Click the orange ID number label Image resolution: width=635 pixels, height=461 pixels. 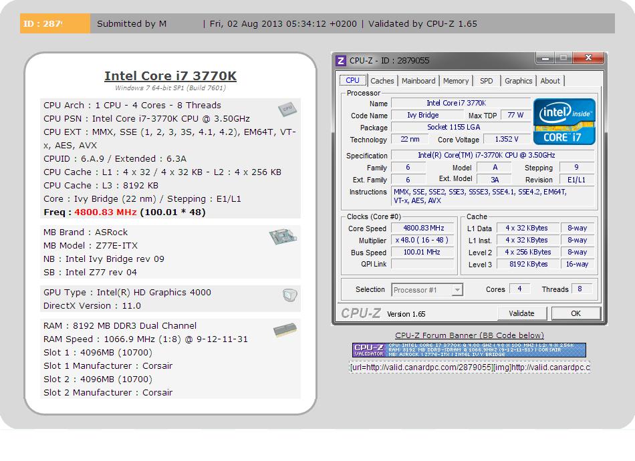(55, 23)
